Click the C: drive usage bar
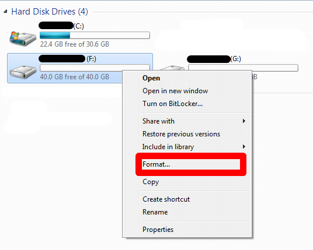Image resolution: width=313 pixels, height=250 pixels. 95,36
